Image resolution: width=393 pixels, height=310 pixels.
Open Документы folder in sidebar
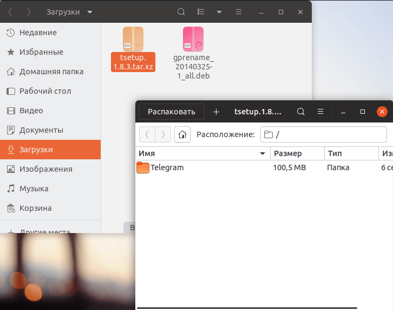click(50, 130)
